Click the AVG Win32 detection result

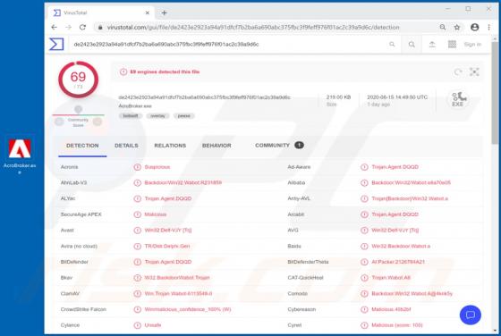[395, 230]
